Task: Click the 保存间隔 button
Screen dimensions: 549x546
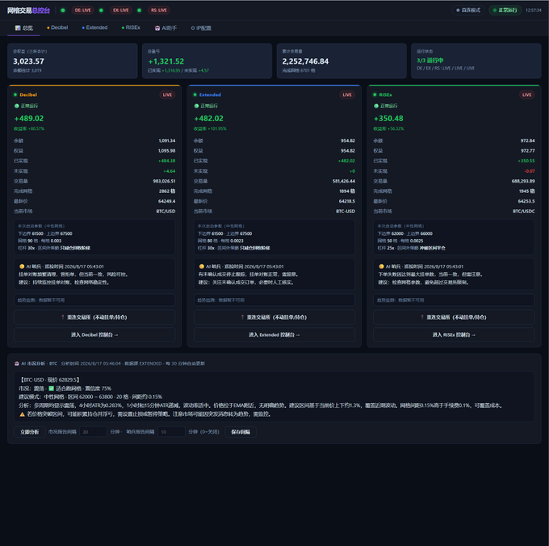Action: [241, 432]
